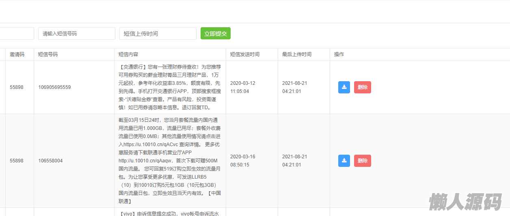510x216 pixels.
Task: Focus the 请输入短信号码 input field
Action: point(77,34)
